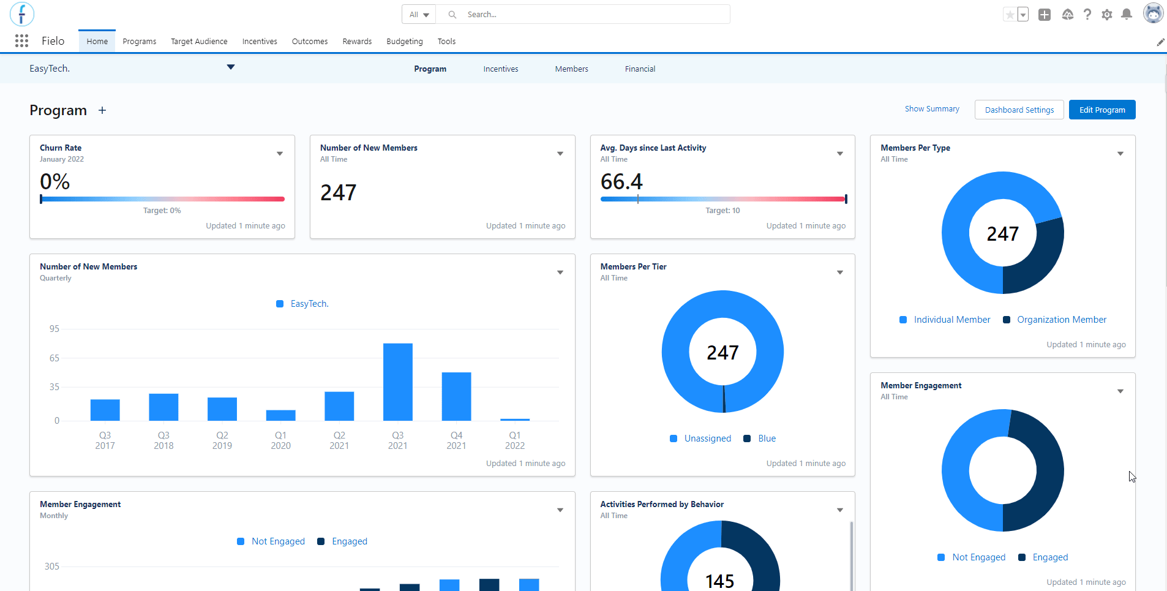This screenshot has width=1167, height=591.
Task: Click the Churn Rate gradient progress bar
Action: [x=162, y=199]
